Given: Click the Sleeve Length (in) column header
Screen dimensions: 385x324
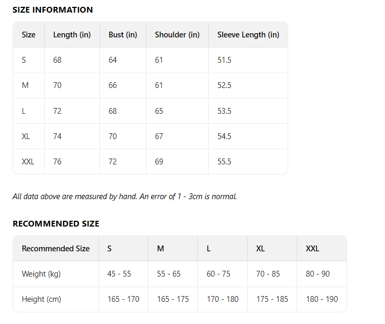Looking at the screenshot, I should 248,35.
